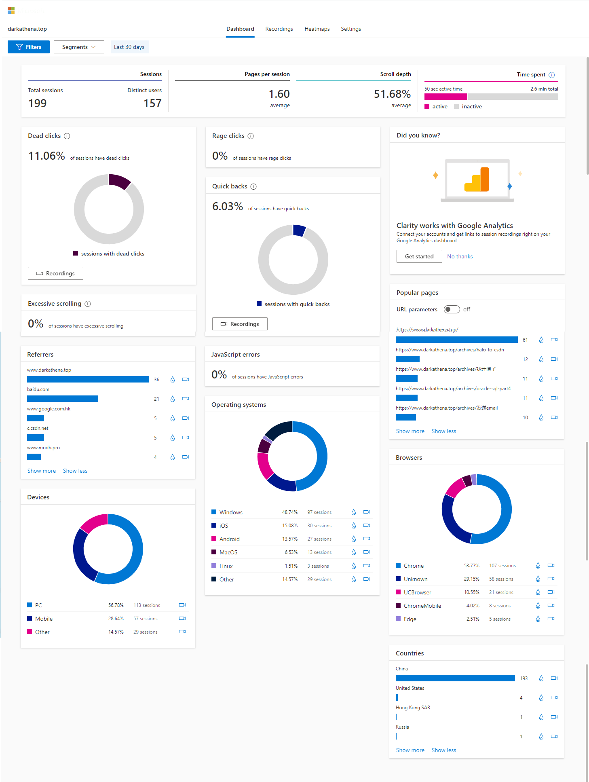Open recordings for iOS sessions
The height and width of the screenshot is (782, 589).
tap(367, 525)
